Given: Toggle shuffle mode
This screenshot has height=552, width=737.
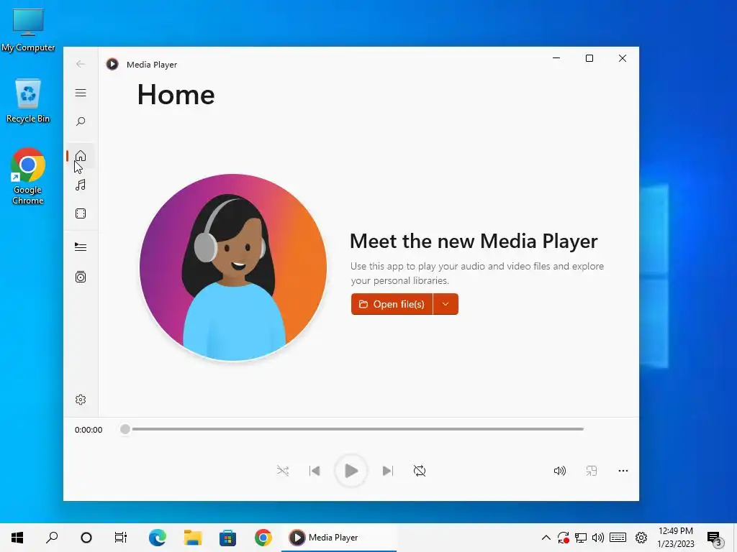Looking at the screenshot, I should 282,470.
